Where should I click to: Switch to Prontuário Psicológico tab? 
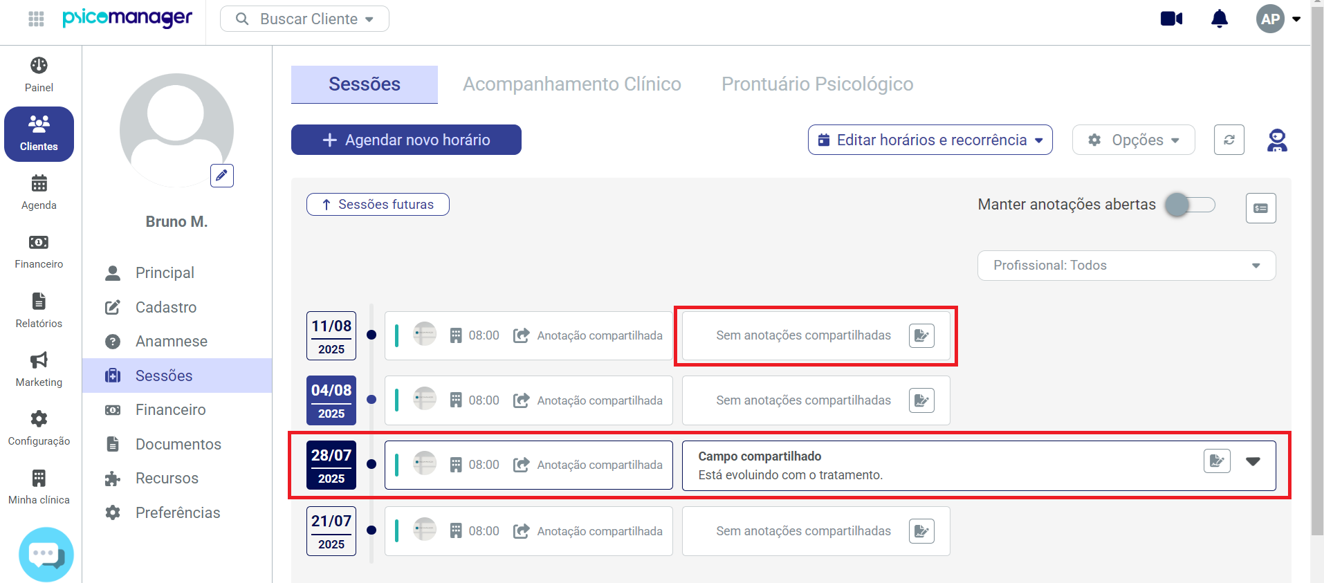click(x=818, y=84)
